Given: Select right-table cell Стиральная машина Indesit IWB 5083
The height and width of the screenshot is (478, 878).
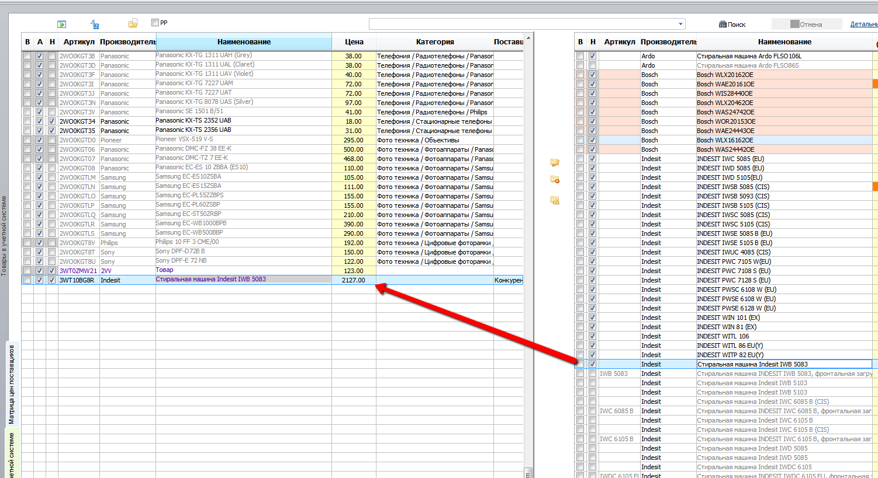Looking at the screenshot, I should (x=784, y=364).
